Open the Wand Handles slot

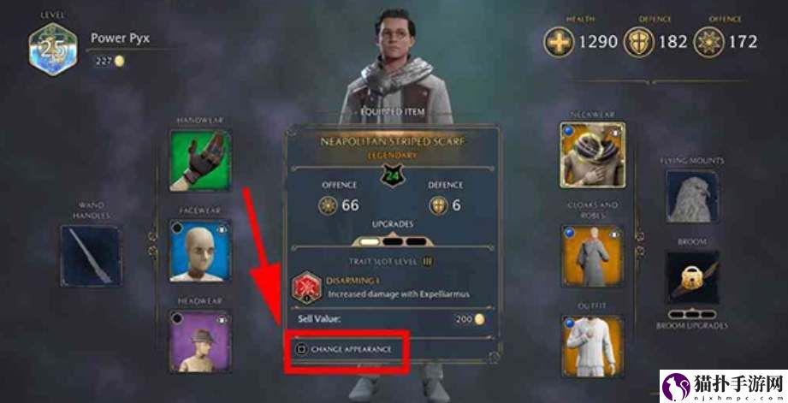(x=91, y=256)
